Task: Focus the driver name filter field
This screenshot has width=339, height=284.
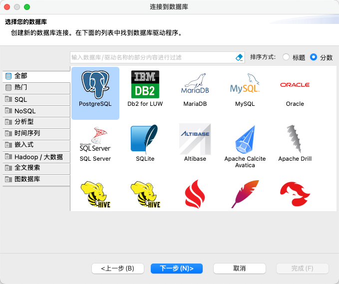Action: (x=152, y=57)
